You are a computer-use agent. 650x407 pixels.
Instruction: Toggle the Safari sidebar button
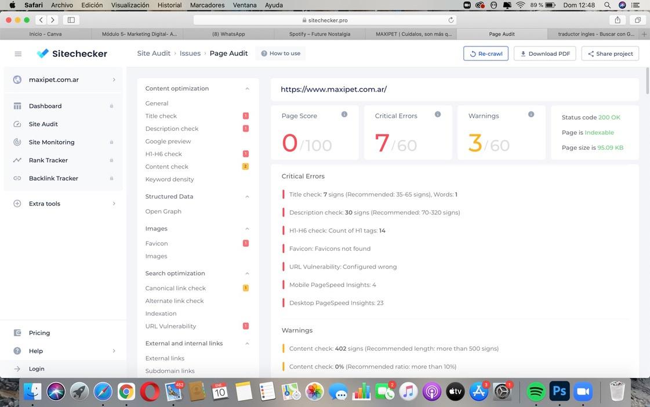point(71,20)
